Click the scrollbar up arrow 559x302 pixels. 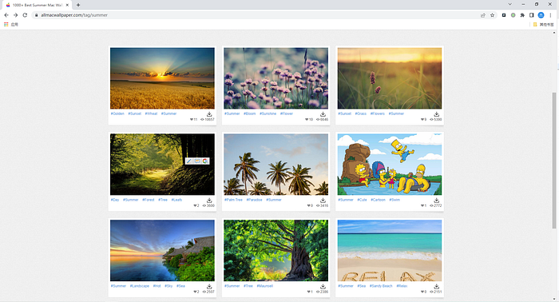coord(554,33)
